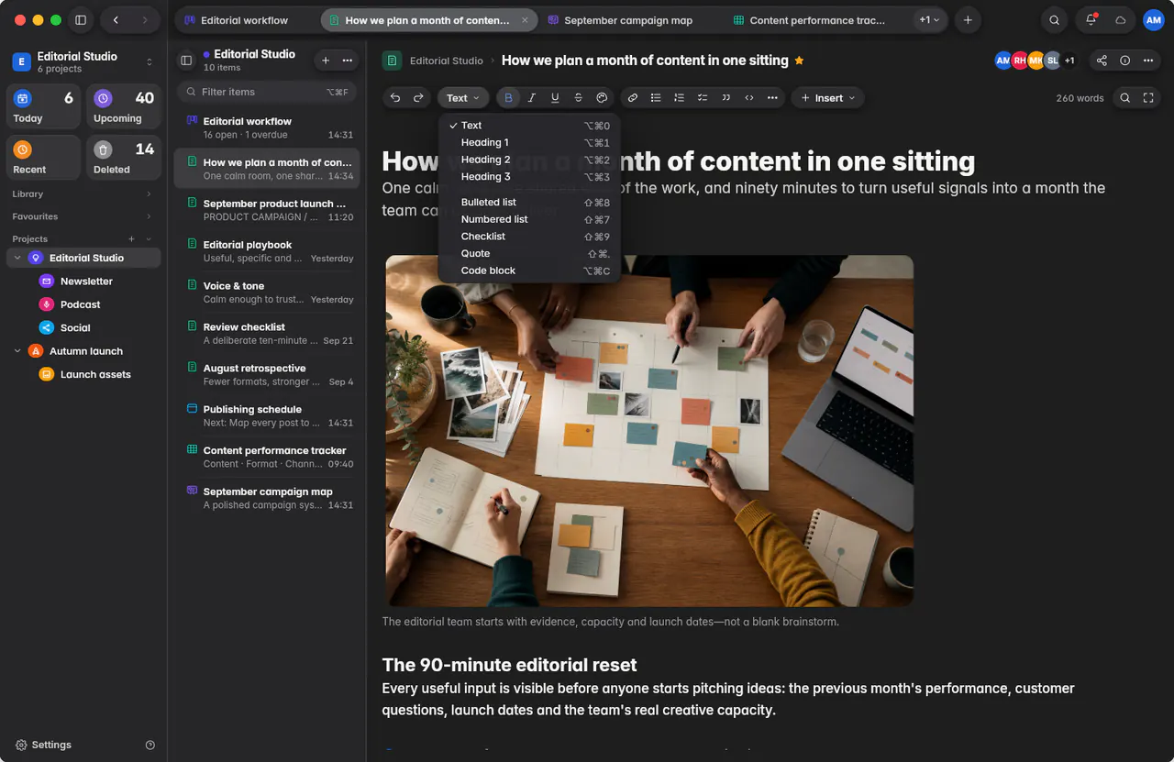Image resolution: width=1174 pixels, height=762 pixels.
Task: Open the share options icon
Action: [1102, 61]
